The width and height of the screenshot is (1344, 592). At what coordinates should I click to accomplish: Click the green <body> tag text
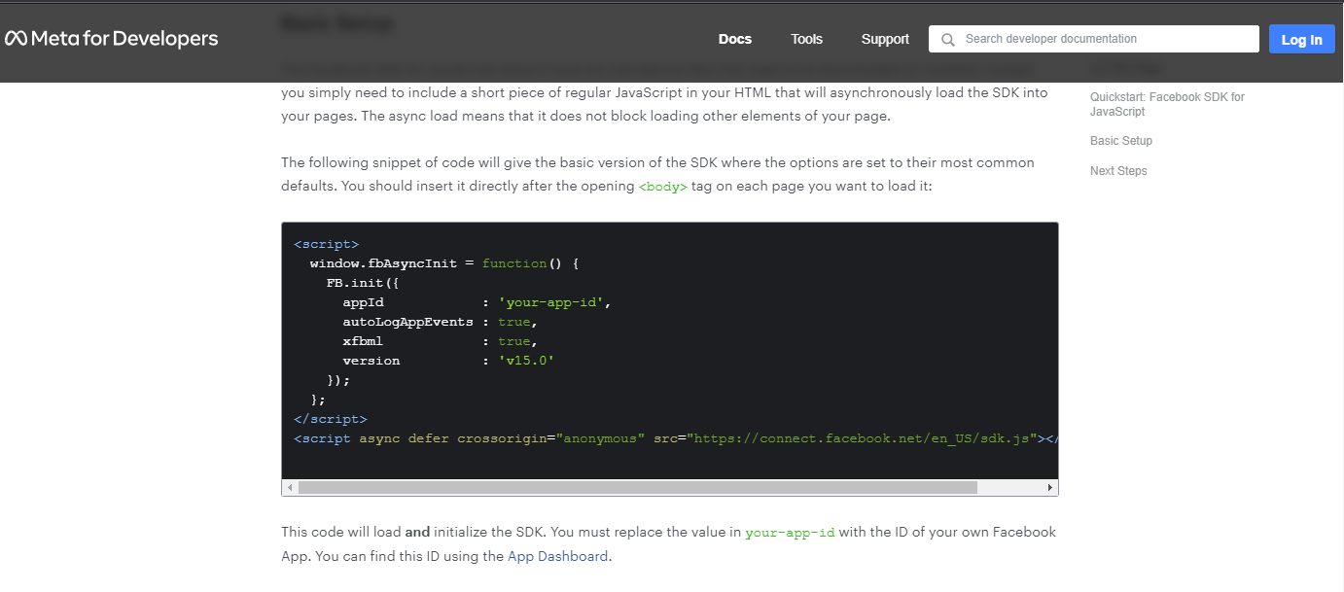click(x=663, y=187)
